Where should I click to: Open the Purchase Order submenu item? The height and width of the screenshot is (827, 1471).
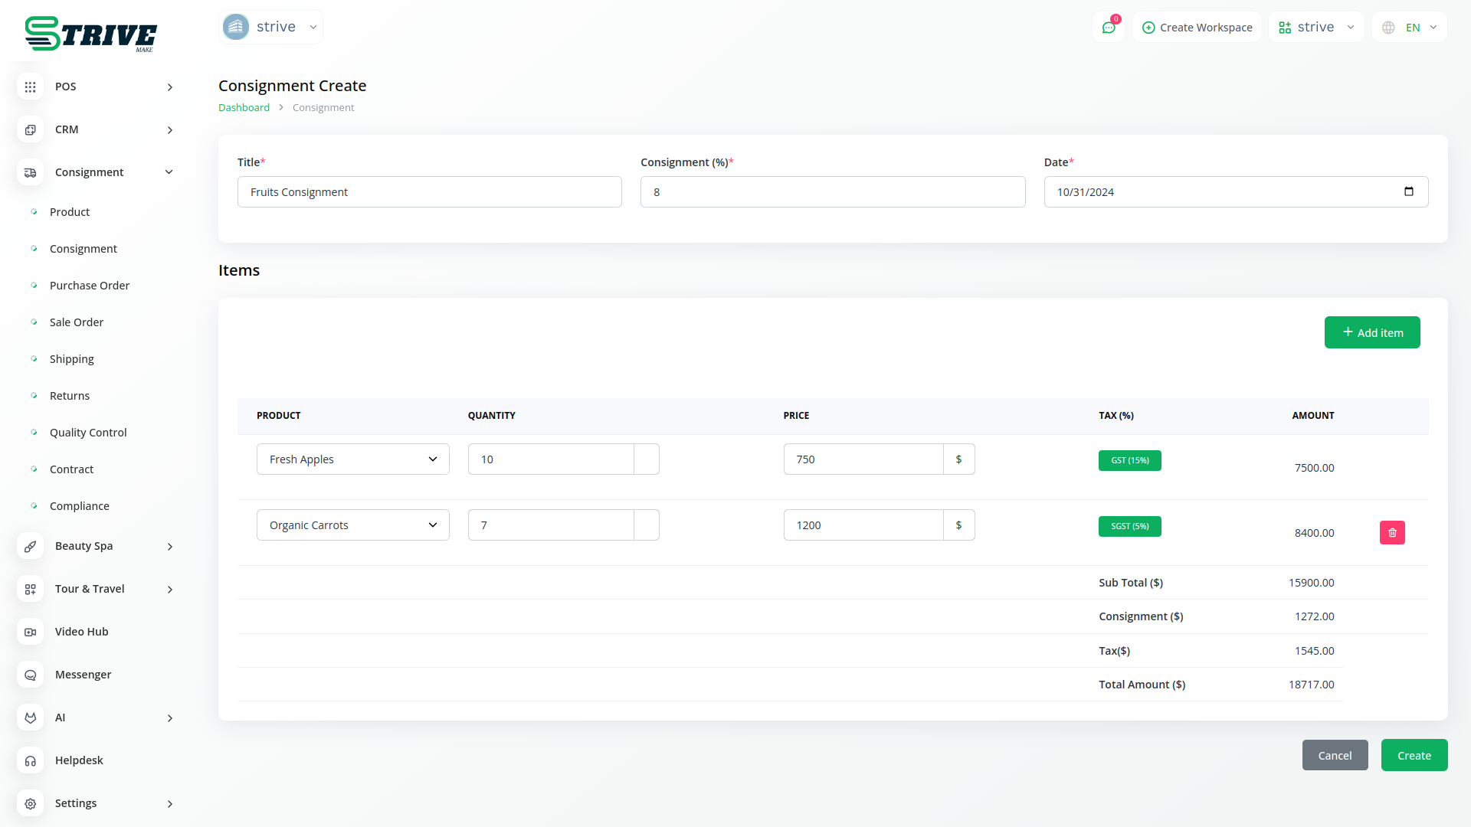89,286
